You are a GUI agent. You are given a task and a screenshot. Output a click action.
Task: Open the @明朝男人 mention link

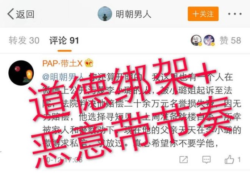point(63,77)
